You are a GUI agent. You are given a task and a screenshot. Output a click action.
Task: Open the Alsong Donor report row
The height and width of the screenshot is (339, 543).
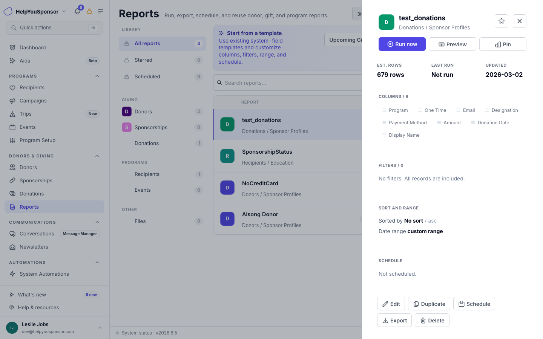(x=288, y=219)
